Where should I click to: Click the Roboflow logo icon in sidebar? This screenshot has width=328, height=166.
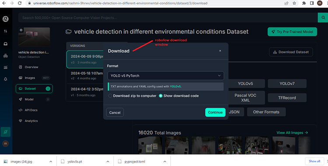pos(5,19)
